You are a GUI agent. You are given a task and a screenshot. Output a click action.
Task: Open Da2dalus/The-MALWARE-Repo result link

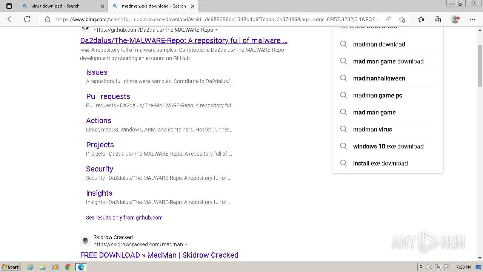[x=184, y=40]
